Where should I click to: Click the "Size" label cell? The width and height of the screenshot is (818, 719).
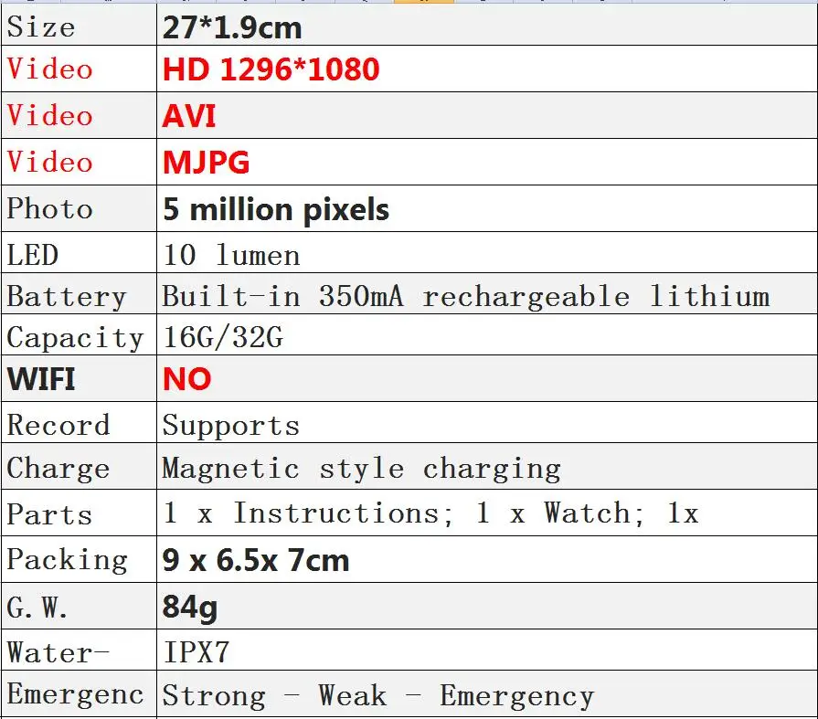79,25
